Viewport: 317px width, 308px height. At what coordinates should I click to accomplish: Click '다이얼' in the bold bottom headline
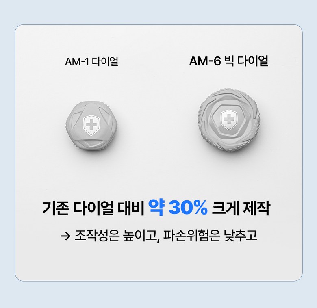pos(93,208)
